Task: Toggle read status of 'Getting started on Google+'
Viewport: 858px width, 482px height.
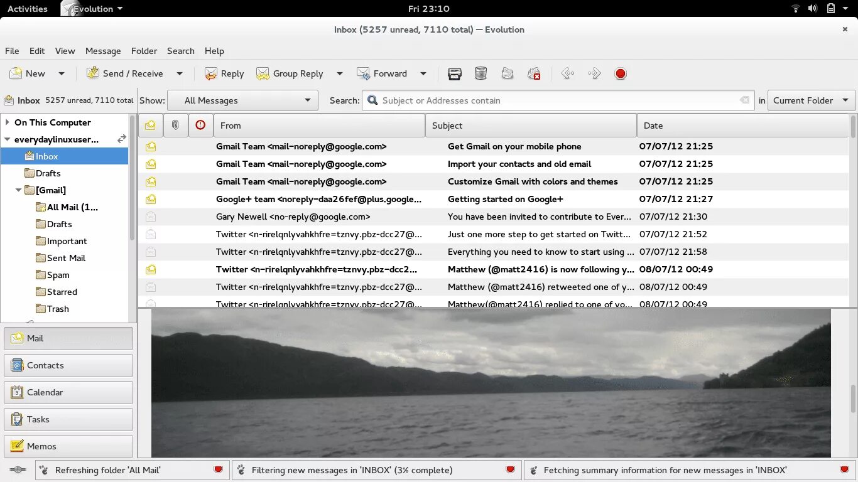Action: coord(151,199)
